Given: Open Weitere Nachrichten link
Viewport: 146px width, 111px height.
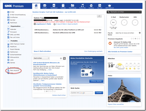Looking at the screenshot, I should pyautogui.click(x=59, y=95).
